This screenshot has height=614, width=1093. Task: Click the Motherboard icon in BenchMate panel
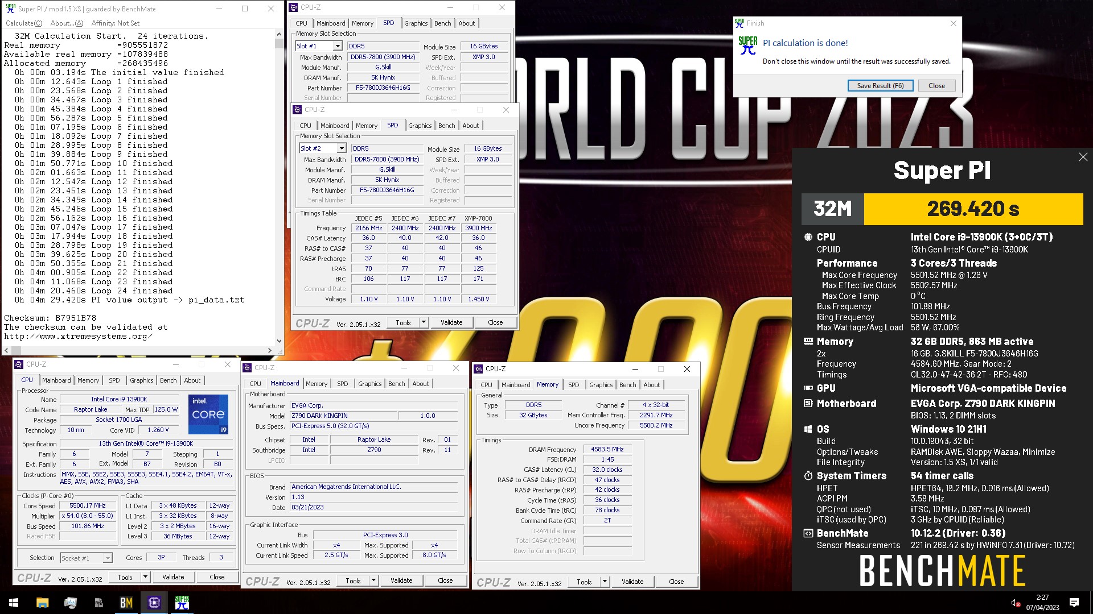(x=808, y=404)
